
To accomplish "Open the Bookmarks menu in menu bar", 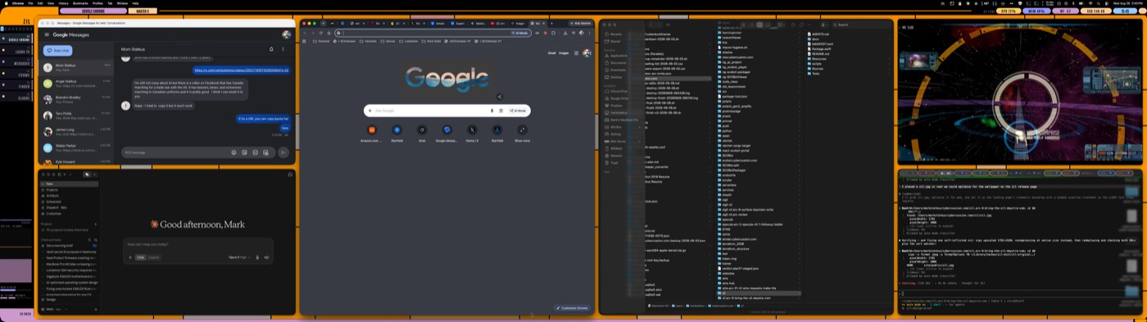I will (x=81, y=3).
